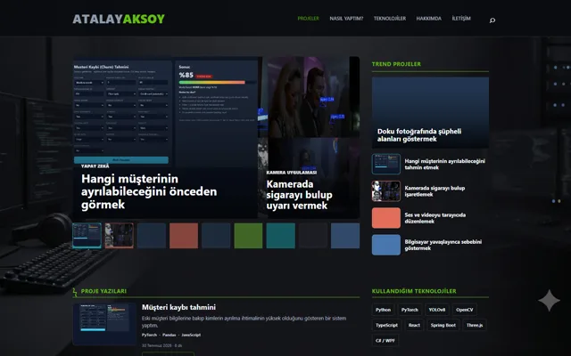571x356 pixels.
Task: Open 'Bilgisayar yavaşlayınca sebebini göstermek' link
Action: (443, 245)
